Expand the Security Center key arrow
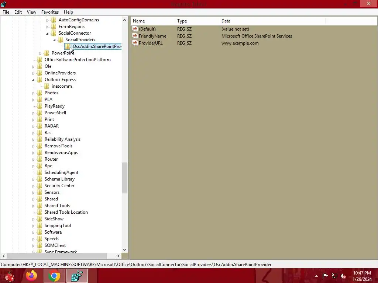This screenshot has height=283, width=378. [x=34, y=186]
